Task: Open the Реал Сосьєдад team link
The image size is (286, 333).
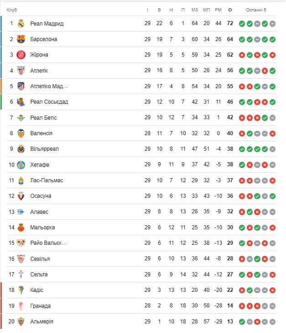Action: tap(49, 102)
